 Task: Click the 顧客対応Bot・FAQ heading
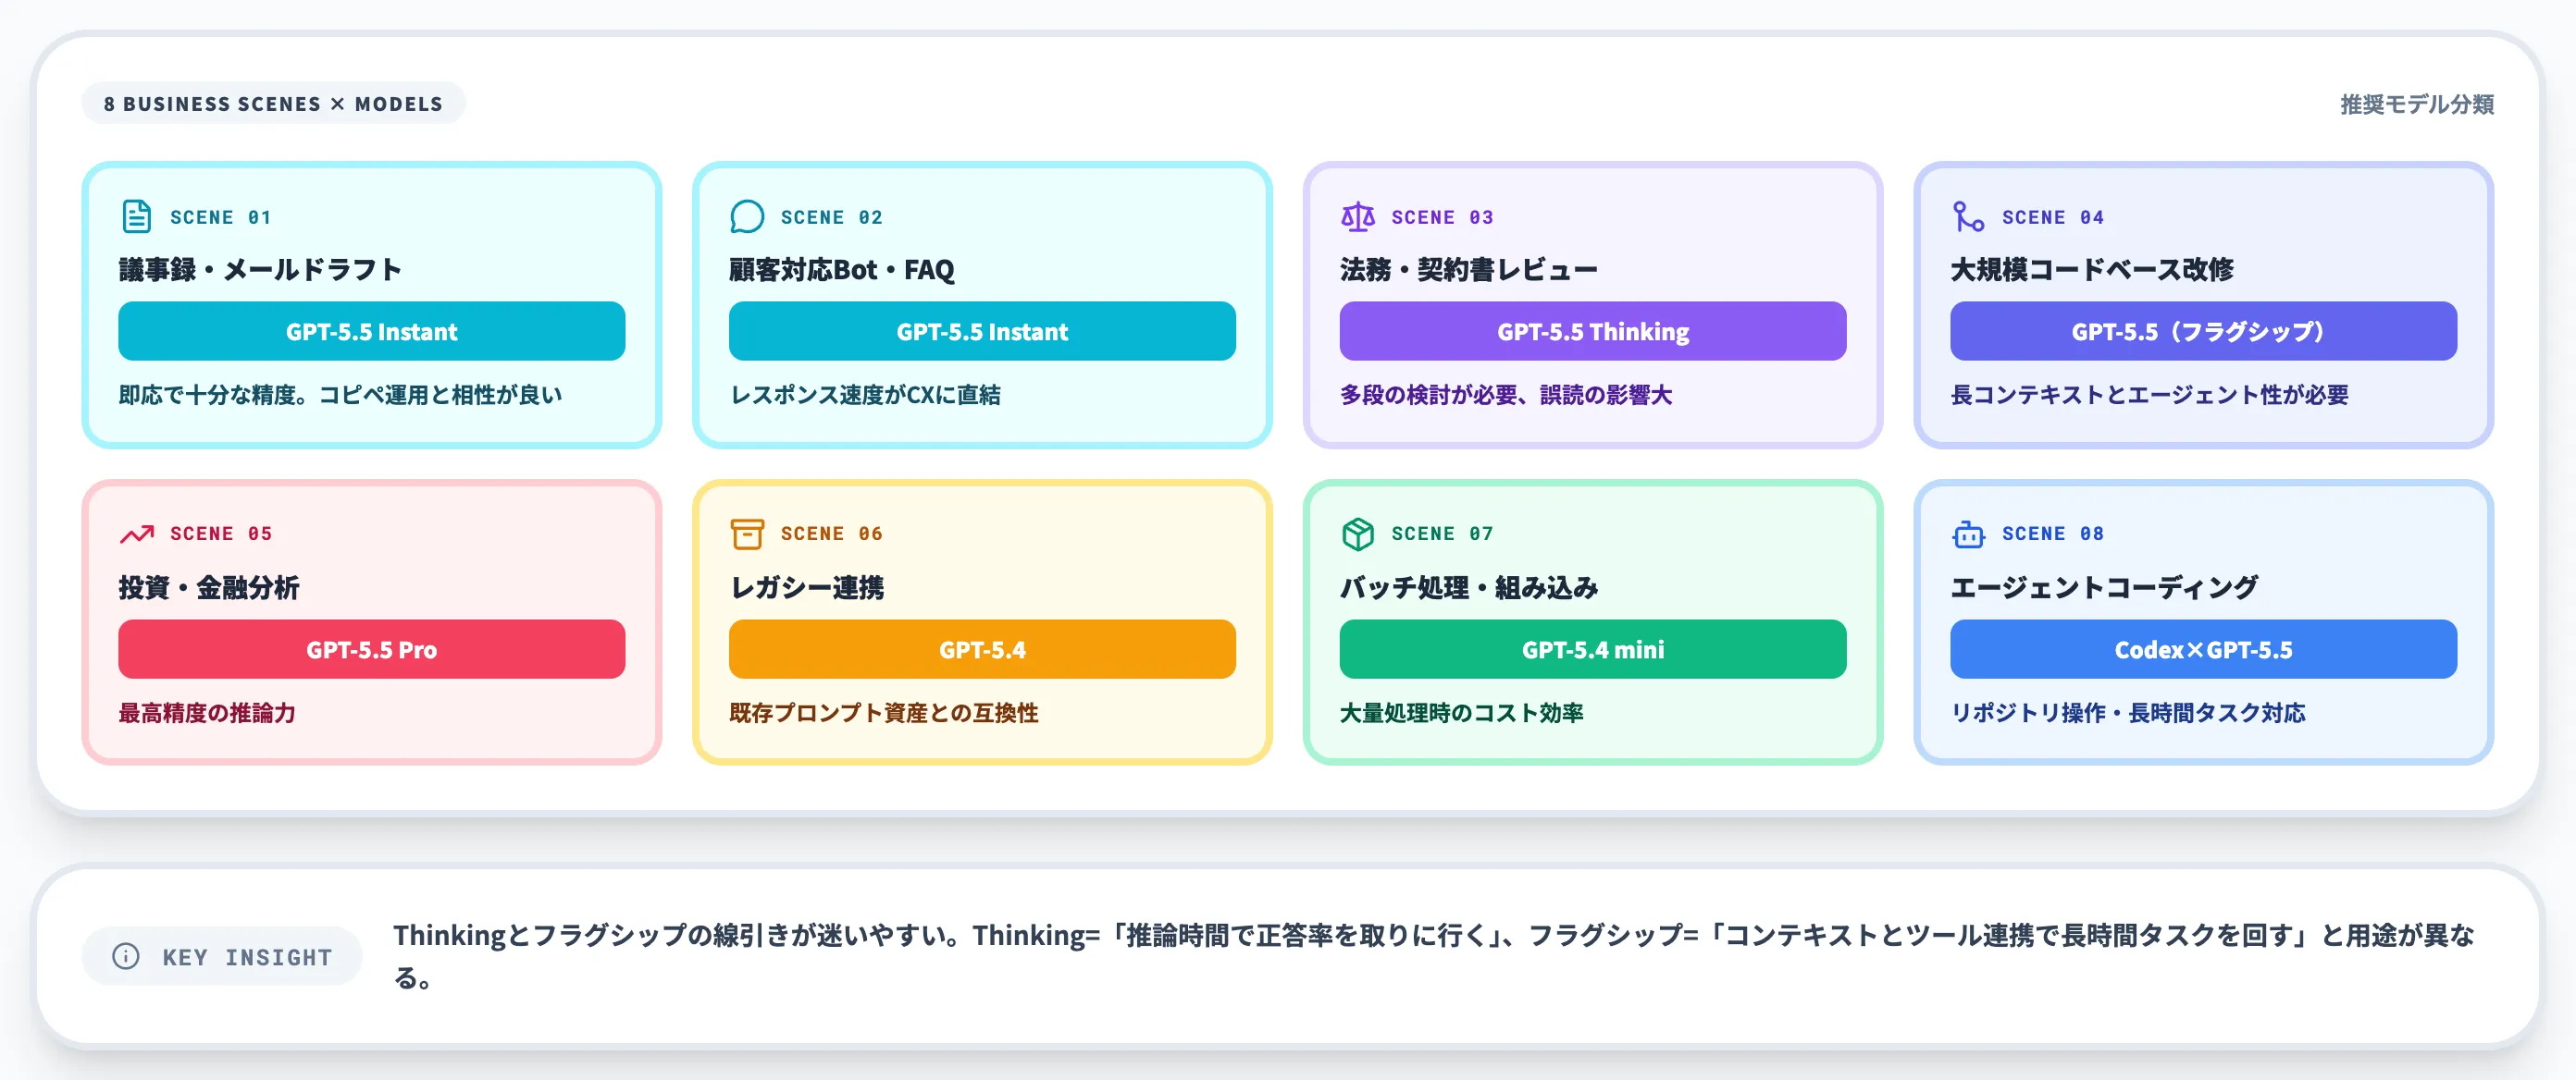[842, 270]
